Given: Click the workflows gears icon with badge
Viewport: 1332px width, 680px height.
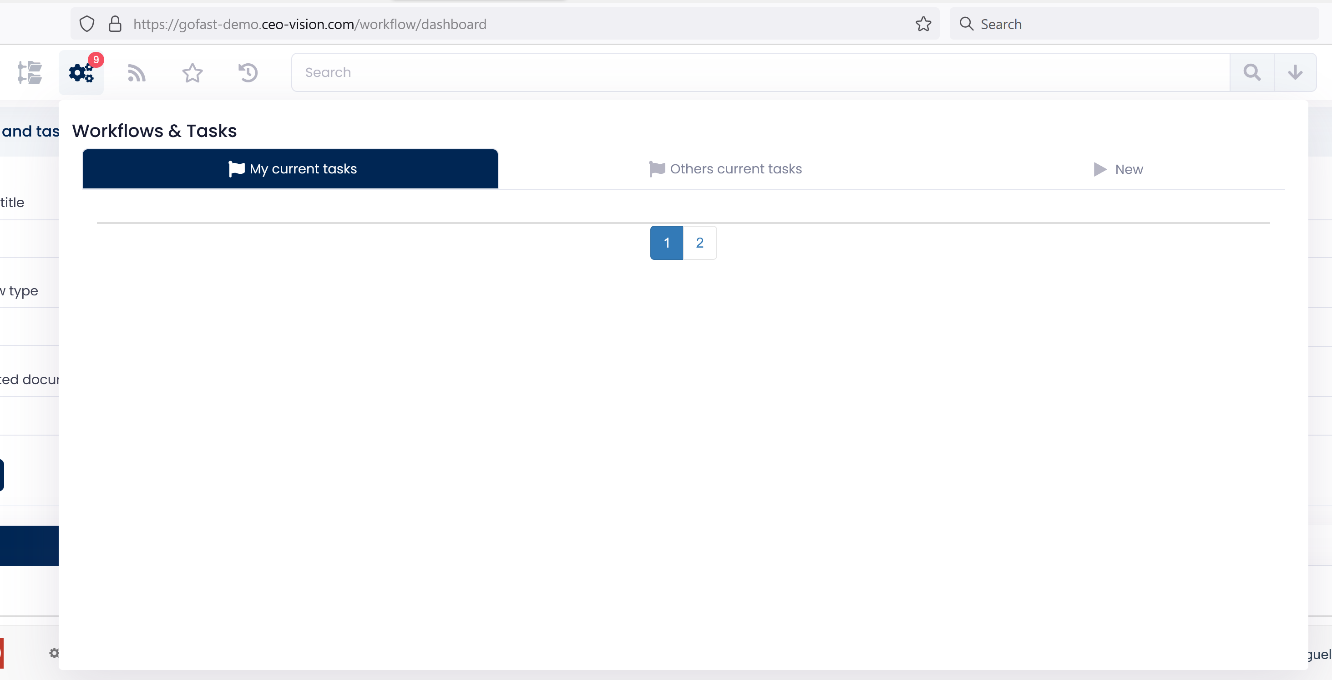Looking at the screenshot, I should 81,73.
